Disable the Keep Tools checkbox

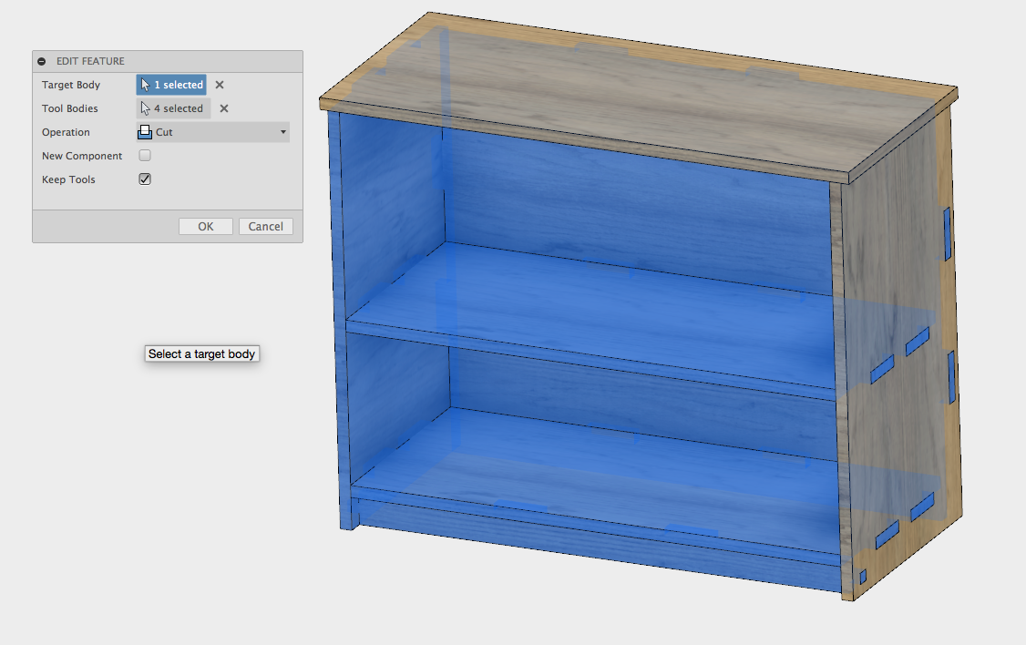pos(144,179)
